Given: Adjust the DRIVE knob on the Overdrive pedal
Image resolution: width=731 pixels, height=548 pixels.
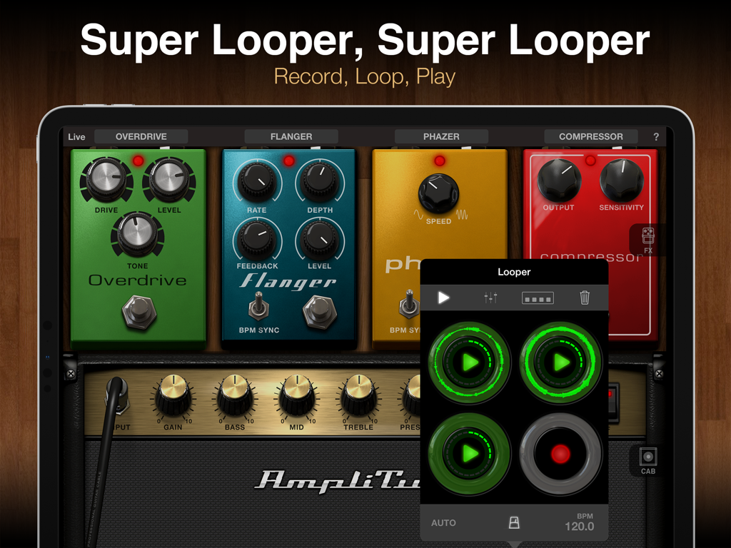Looking at the screenshot, I should pos(106,178).
